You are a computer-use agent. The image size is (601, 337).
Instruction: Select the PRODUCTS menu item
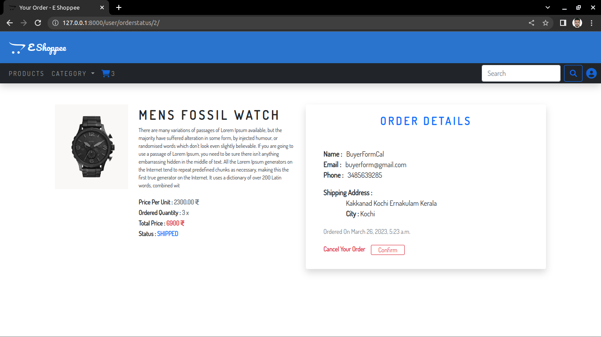[x=26, y=73]
